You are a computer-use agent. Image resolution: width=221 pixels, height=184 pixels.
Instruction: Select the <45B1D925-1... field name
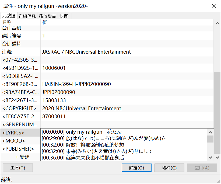pyautogui.click(x=20, y=68)
